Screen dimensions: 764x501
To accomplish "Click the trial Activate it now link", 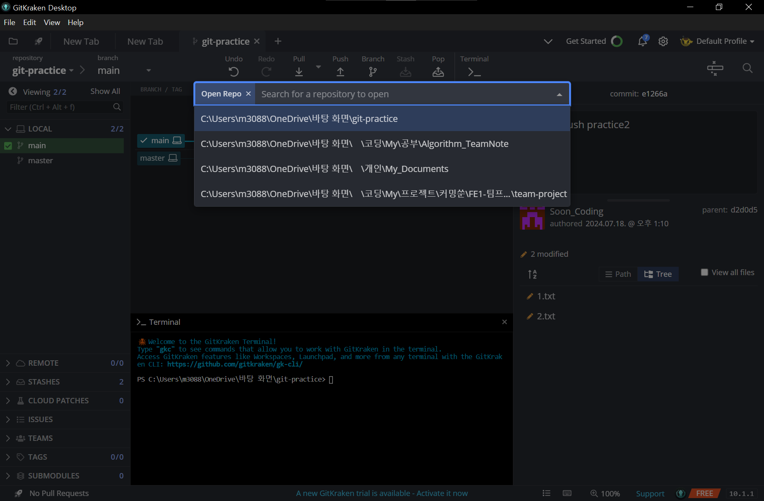I will 442,493.
